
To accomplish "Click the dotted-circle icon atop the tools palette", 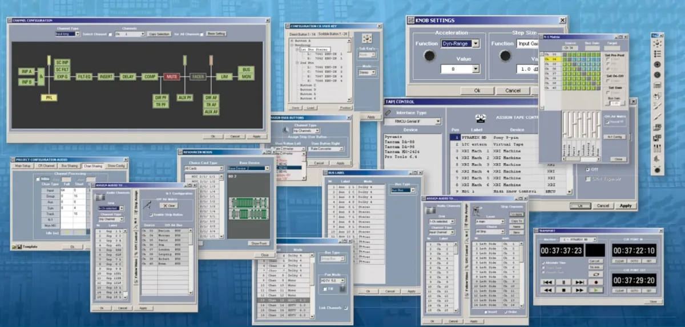I will pyautogui.click(x=657, y=43).
